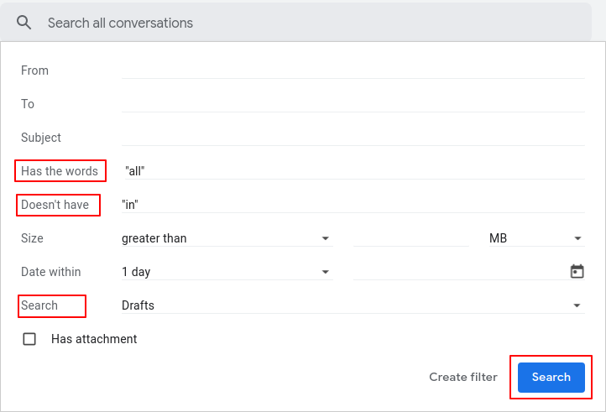
Task: Edit the 'Has the words' field
Action: pos(353,170)
